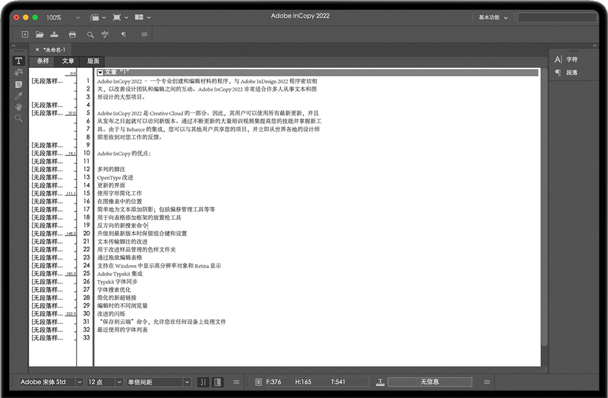The height and width of the screenshot is (398, 608).
Task: Click the Open folder icon
Action: pyautogui.click(x=40, y=34)
